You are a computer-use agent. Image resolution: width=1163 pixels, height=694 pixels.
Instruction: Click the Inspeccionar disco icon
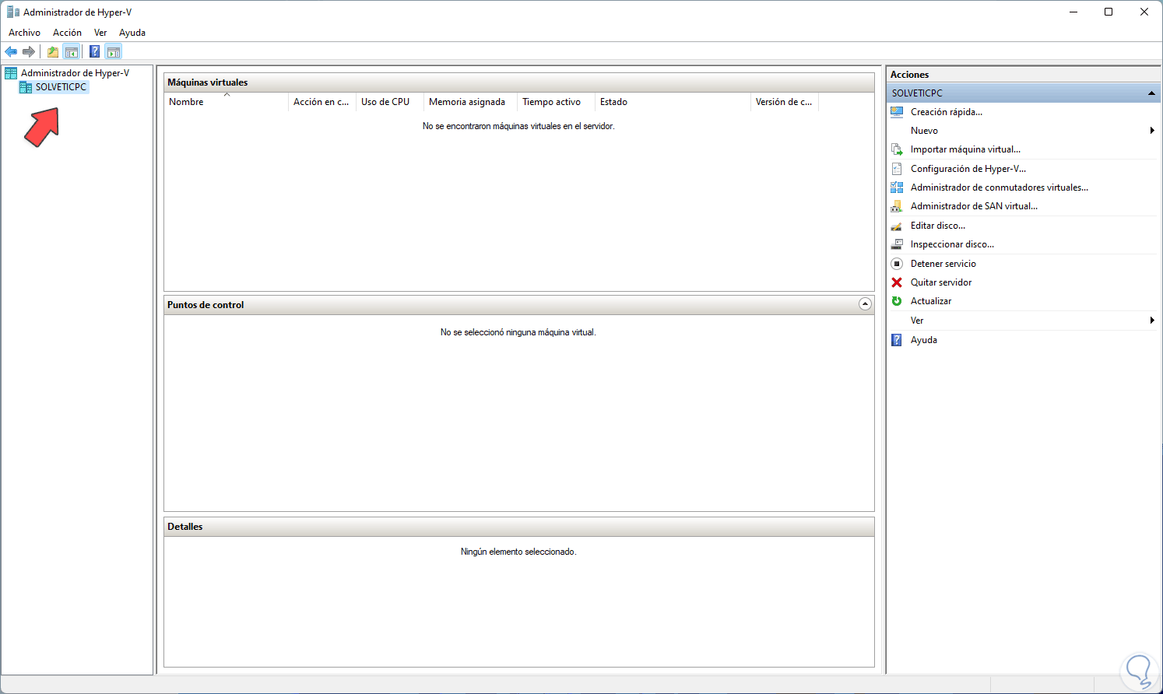tap(897, 244)
